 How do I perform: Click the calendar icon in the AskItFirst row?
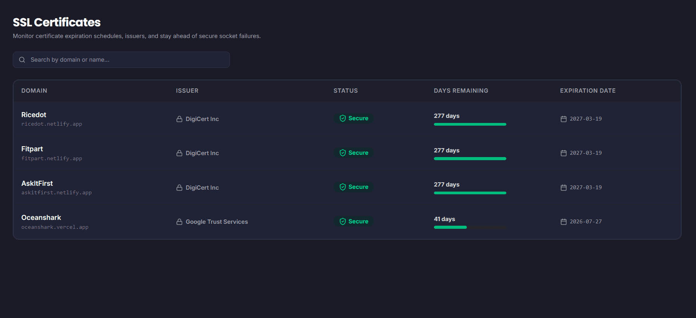(563, 188)
